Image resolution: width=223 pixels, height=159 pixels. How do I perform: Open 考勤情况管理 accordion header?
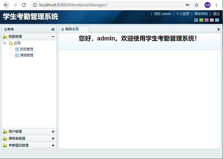click(29, 145)
